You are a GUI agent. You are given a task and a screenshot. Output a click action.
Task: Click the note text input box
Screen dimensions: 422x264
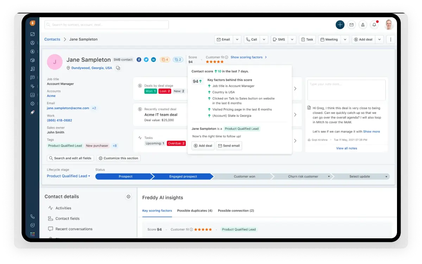[x=346, y=90]
